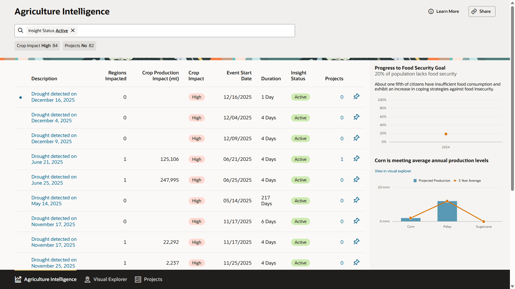This screenshot has height=289, width=515.
Task: Click the info icon beside Learn More
Action: pyautogui.click(x=431, y=11)
